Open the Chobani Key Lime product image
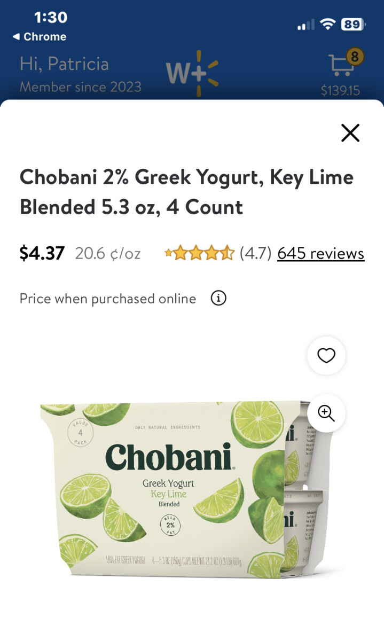The image size is (384, 641). (185, 490)
